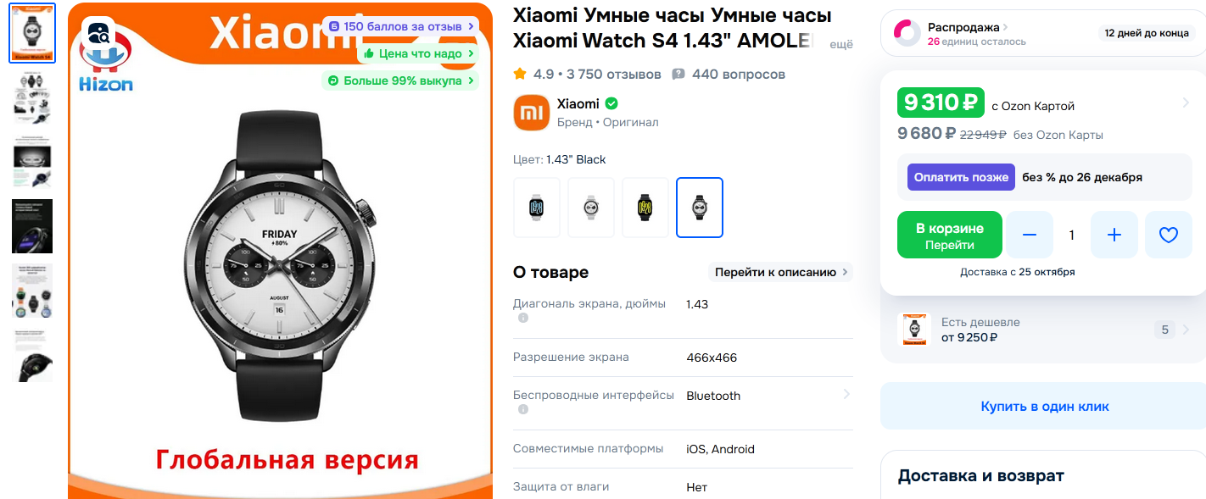Click the Xiaomi brand logo icon
Screen dimensions: 1206x499
click(532, 113)
